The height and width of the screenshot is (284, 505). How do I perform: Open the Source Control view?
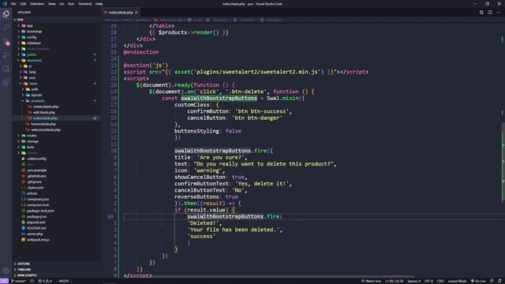(6, 42)
